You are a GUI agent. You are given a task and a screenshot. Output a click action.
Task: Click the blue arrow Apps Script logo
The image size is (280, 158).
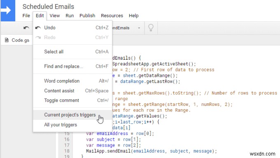pyautogui.click(x=8, y=10)
